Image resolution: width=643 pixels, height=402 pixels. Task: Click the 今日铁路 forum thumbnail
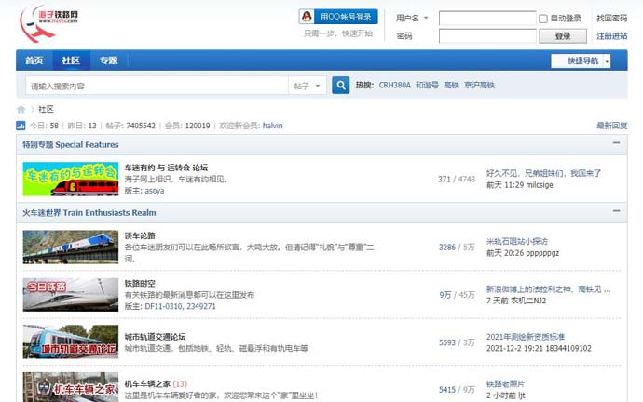click(71, 294)
